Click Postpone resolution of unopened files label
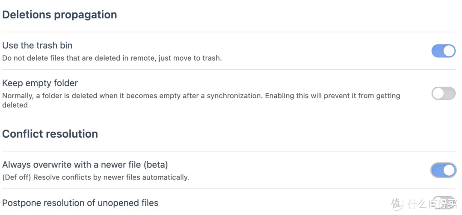The height and width of the screenshot is (215, 462). pyautogui.click(x=80, y=203)
